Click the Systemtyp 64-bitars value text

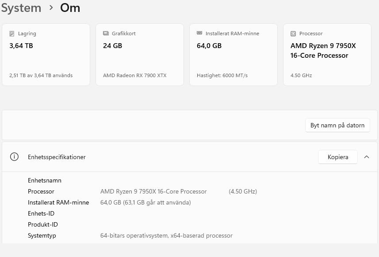tap(166, 235)
